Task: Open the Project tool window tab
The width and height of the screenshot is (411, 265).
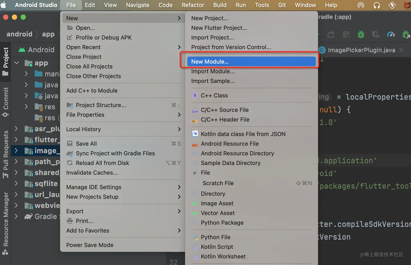Action: pos(5,61)
